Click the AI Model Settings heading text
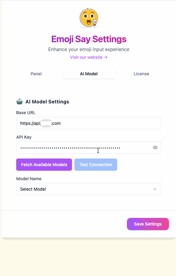176x276 pixels. pyautogui.click(x=47, y=102)
